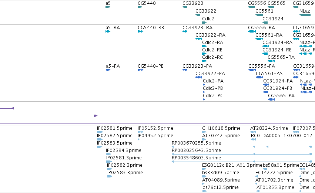Image resolution: width=315 pixels, height=193 pixels.
Task: Select the EC14272.5prime EST label
Action: tap(274, 173)
